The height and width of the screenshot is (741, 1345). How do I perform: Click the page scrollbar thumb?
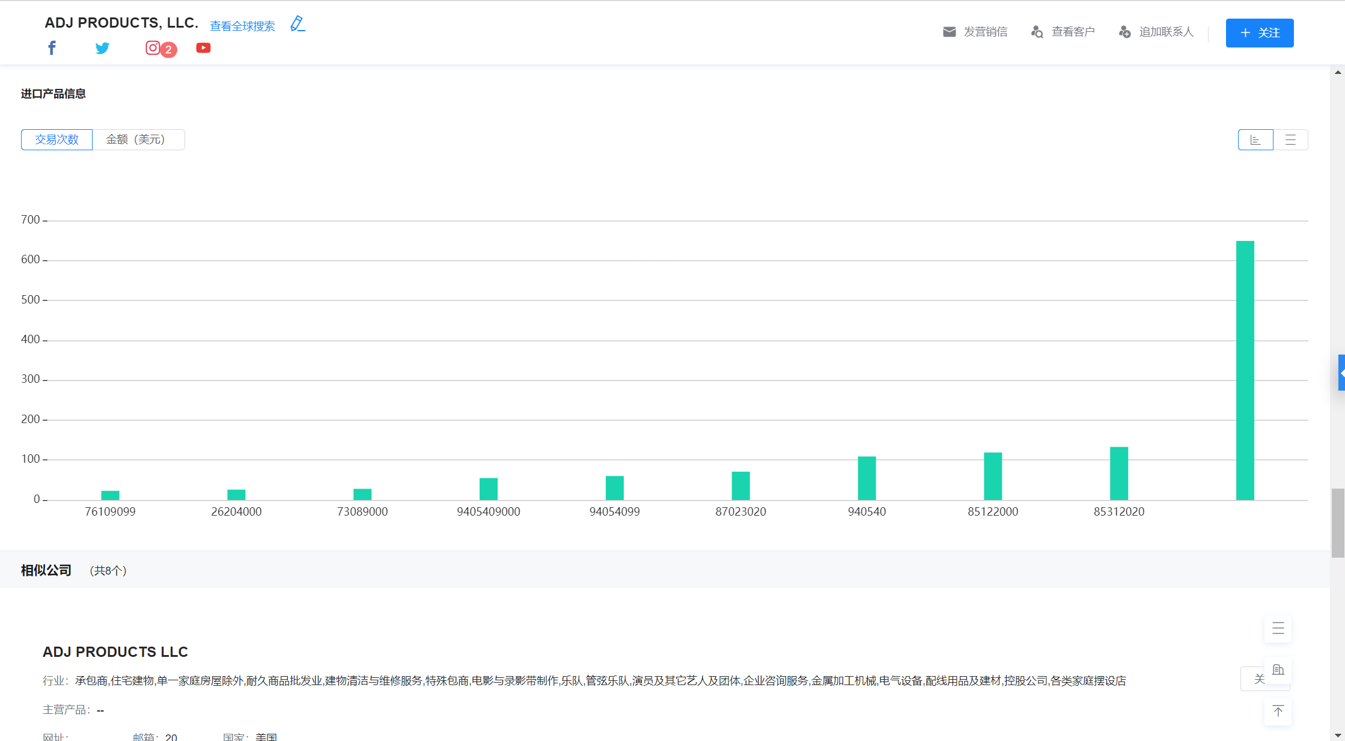(1338, 523)
